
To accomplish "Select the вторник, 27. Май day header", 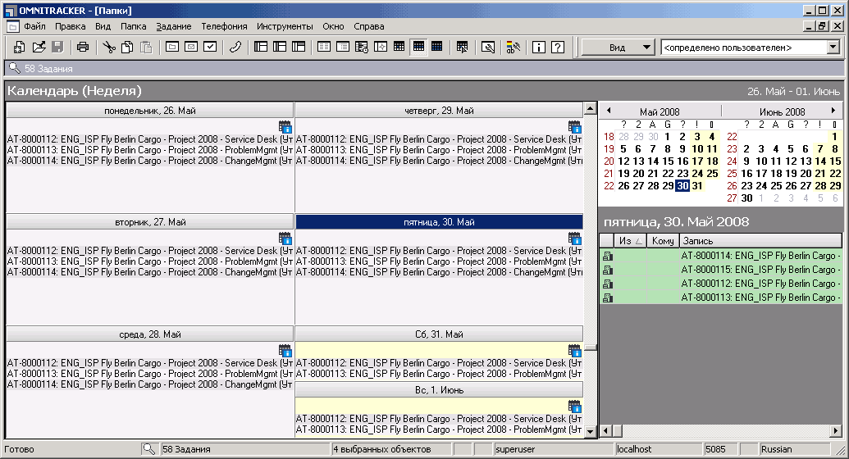I will pyautogui.click(x=150, y=222).
